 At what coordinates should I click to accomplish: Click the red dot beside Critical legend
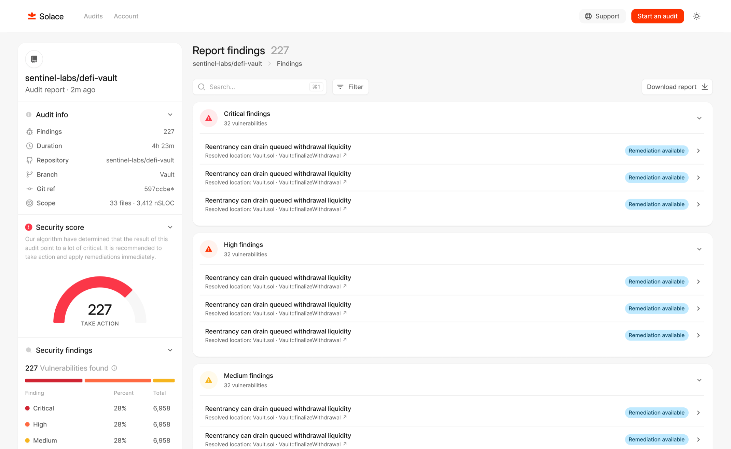tap(27, 408)
